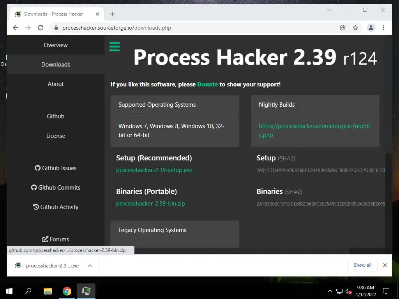Open Github Commits link
Image resolution: width=399 pixels, height=299 pixels.
point(55,187)
